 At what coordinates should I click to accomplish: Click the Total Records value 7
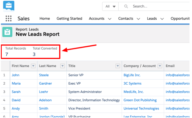tap(7, 54)
